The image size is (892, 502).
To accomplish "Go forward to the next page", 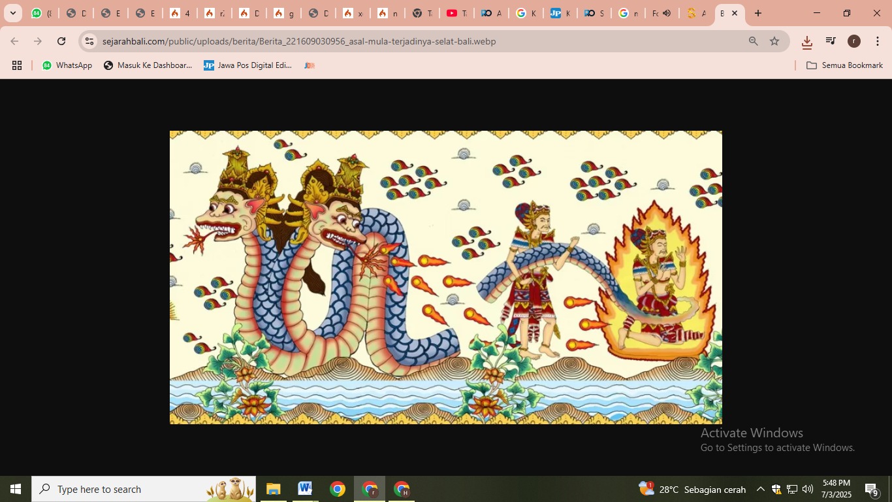I will point(38,41).
